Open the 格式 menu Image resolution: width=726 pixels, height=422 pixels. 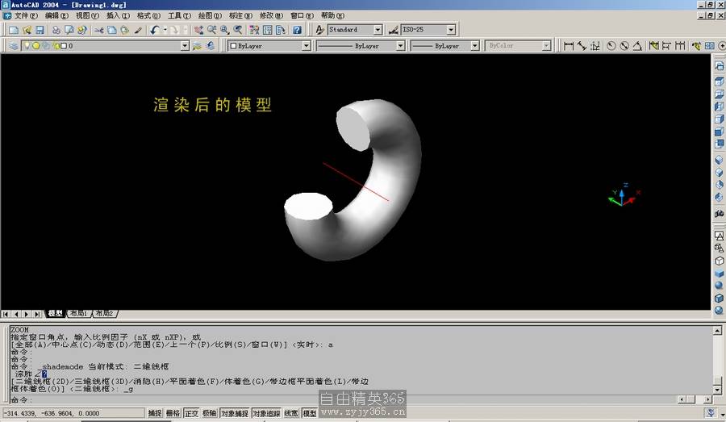148,16
